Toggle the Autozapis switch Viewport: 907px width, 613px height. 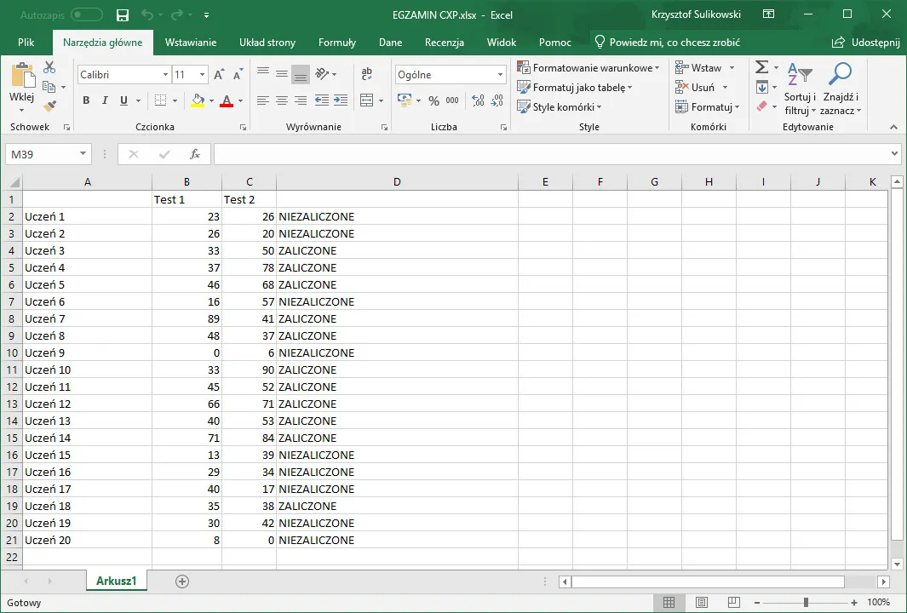tap(87, 15)
